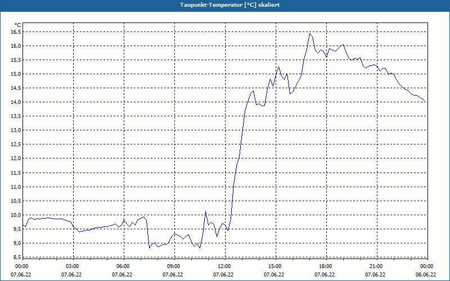450x281 pixels.
Task: Click the 08.06.22 date label
Action: [x=426, y=275]
